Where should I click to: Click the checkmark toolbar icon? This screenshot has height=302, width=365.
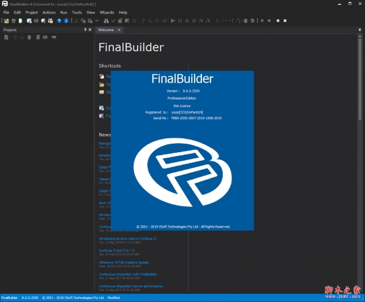[x=113, y=21]
